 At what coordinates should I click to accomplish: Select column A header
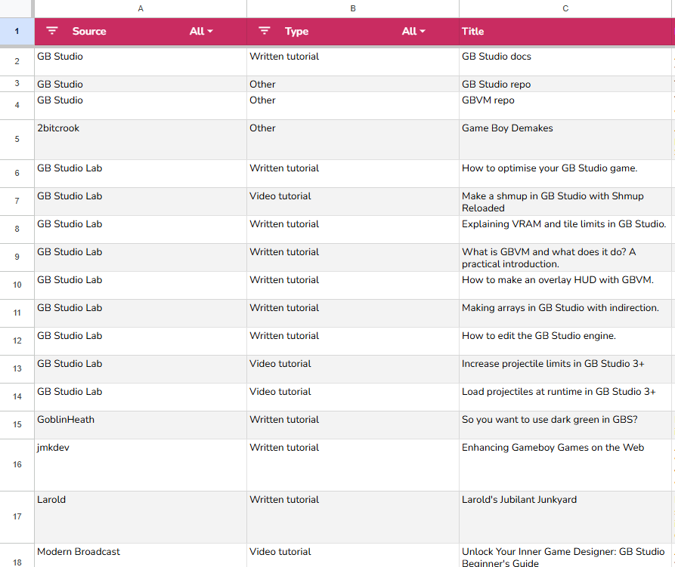141,8
